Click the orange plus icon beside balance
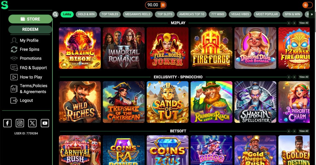This screenshot has width=316, height=165. [x=163, y=5]
